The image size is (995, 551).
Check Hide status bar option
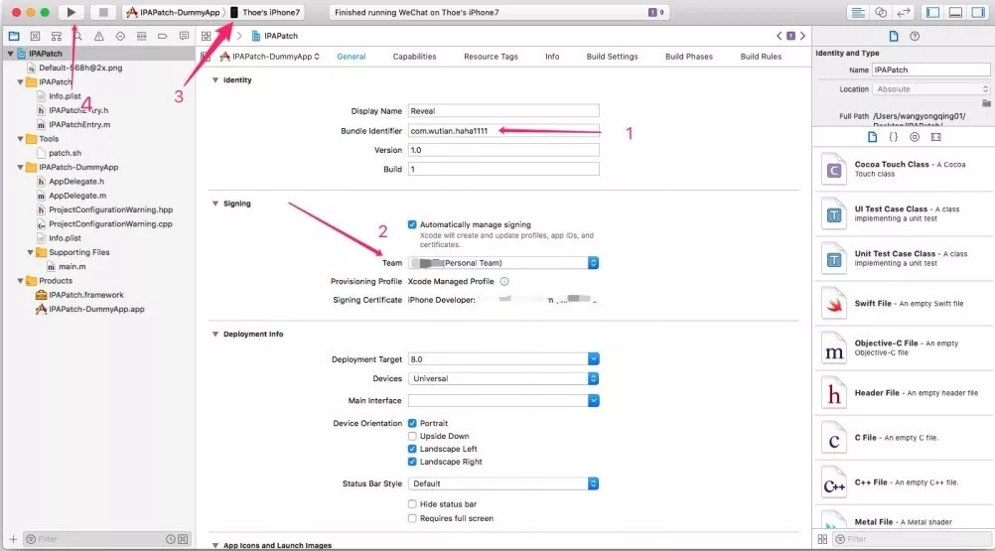click(413, 504)
